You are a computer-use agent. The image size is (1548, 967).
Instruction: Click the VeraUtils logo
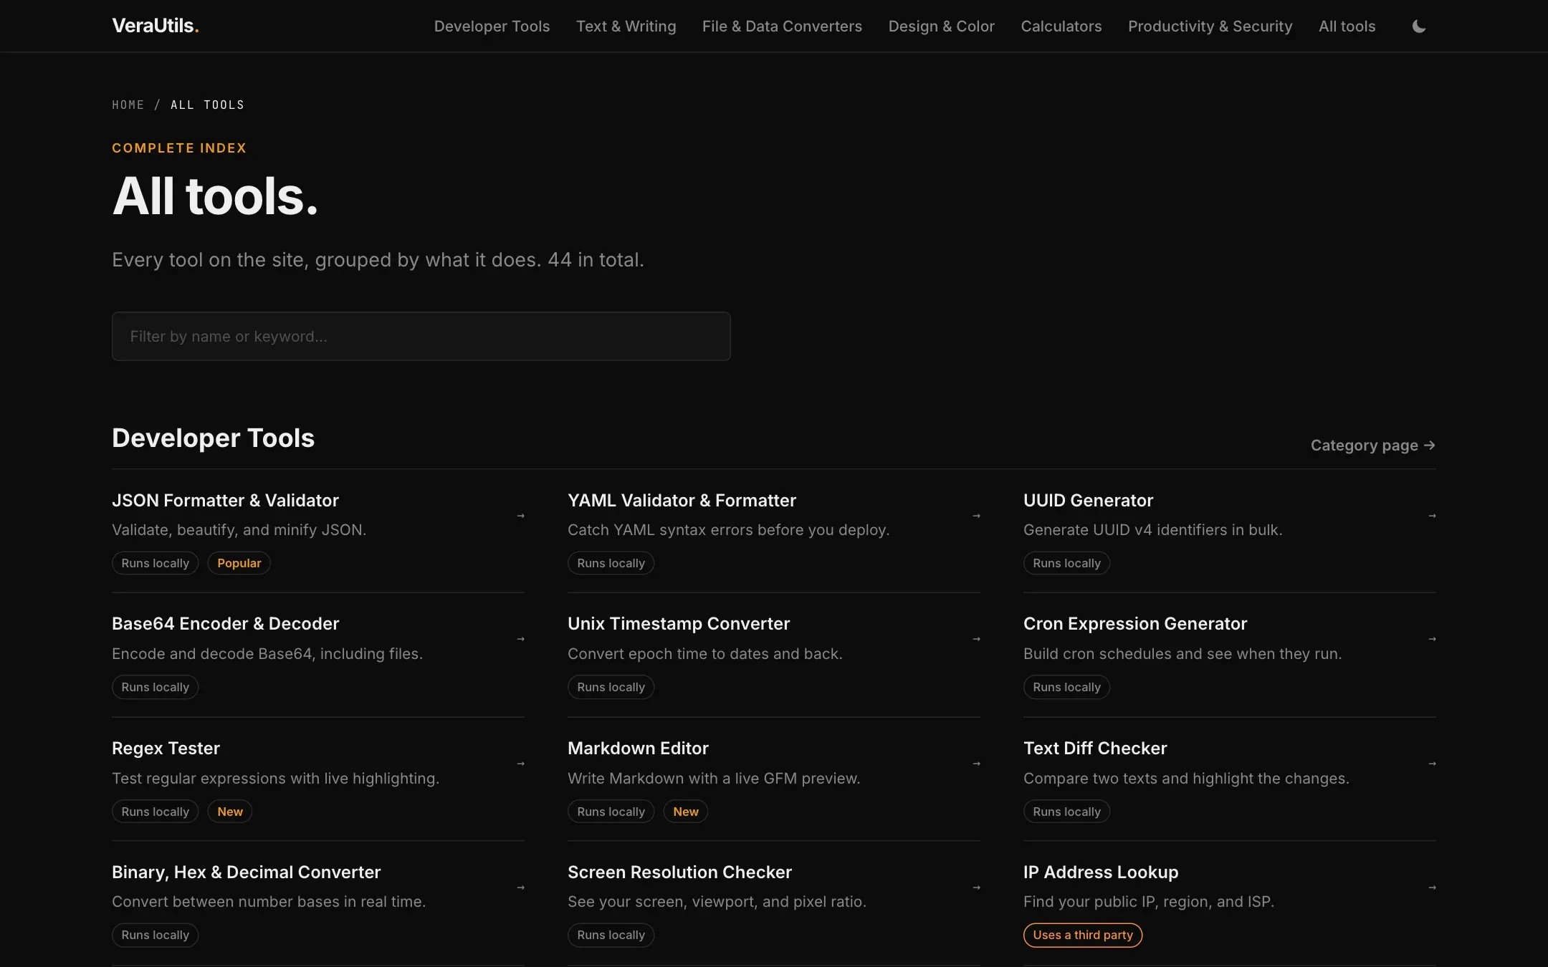coord(156,26)
